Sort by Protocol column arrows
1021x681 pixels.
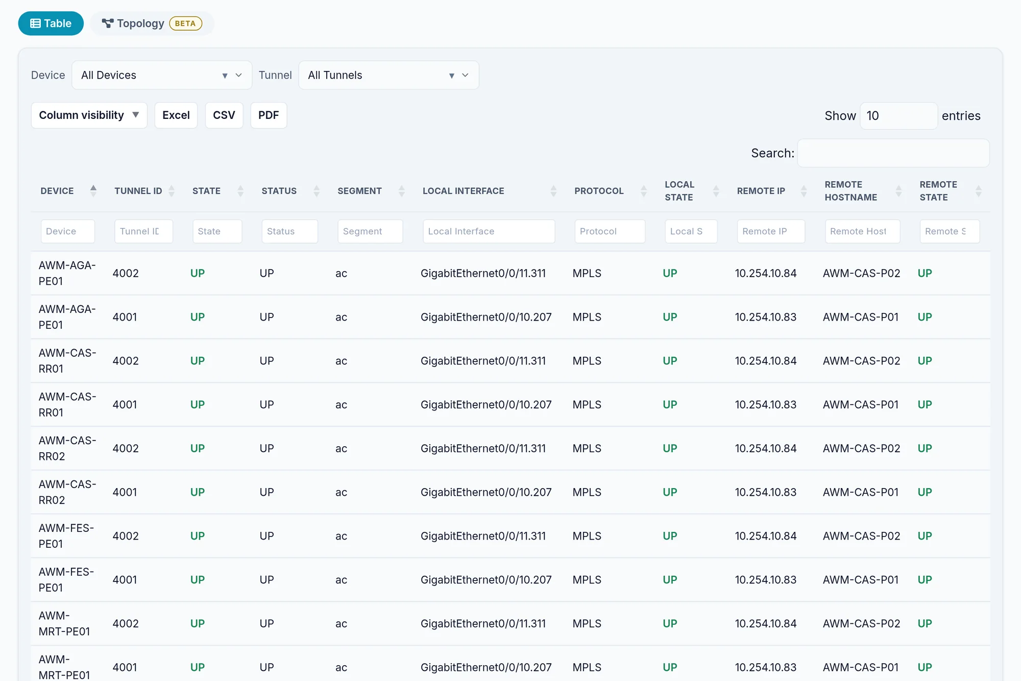(x=644, y=191)
